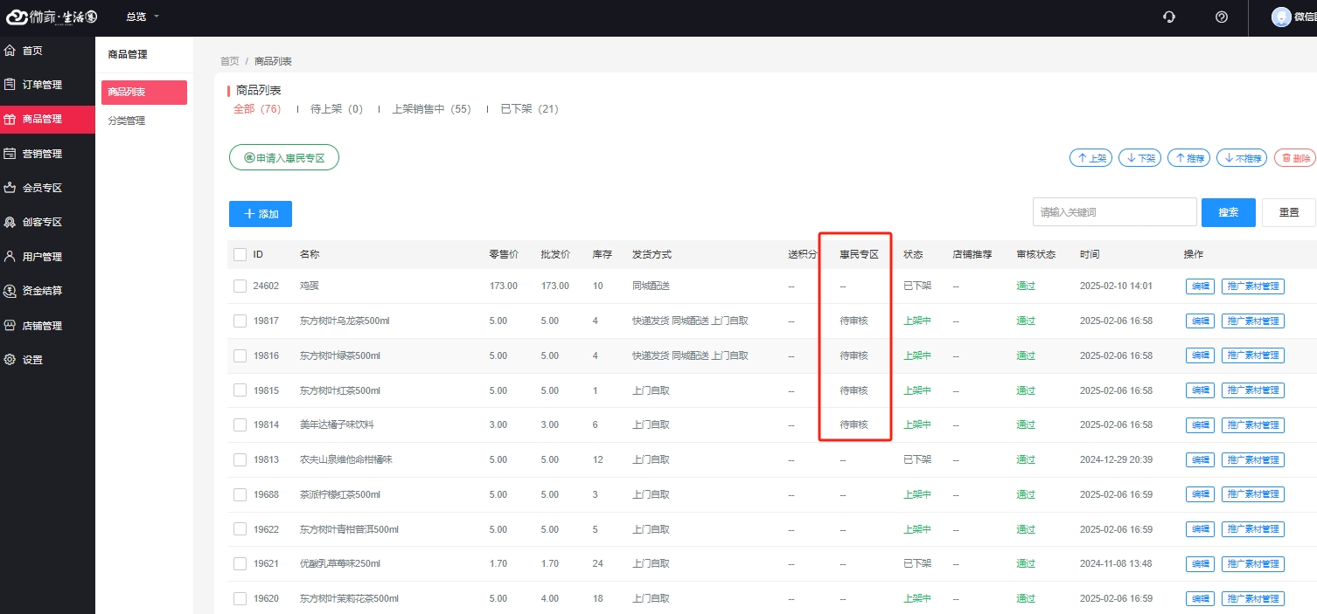Open 设置 in the left sidebar

pos(32,360)
